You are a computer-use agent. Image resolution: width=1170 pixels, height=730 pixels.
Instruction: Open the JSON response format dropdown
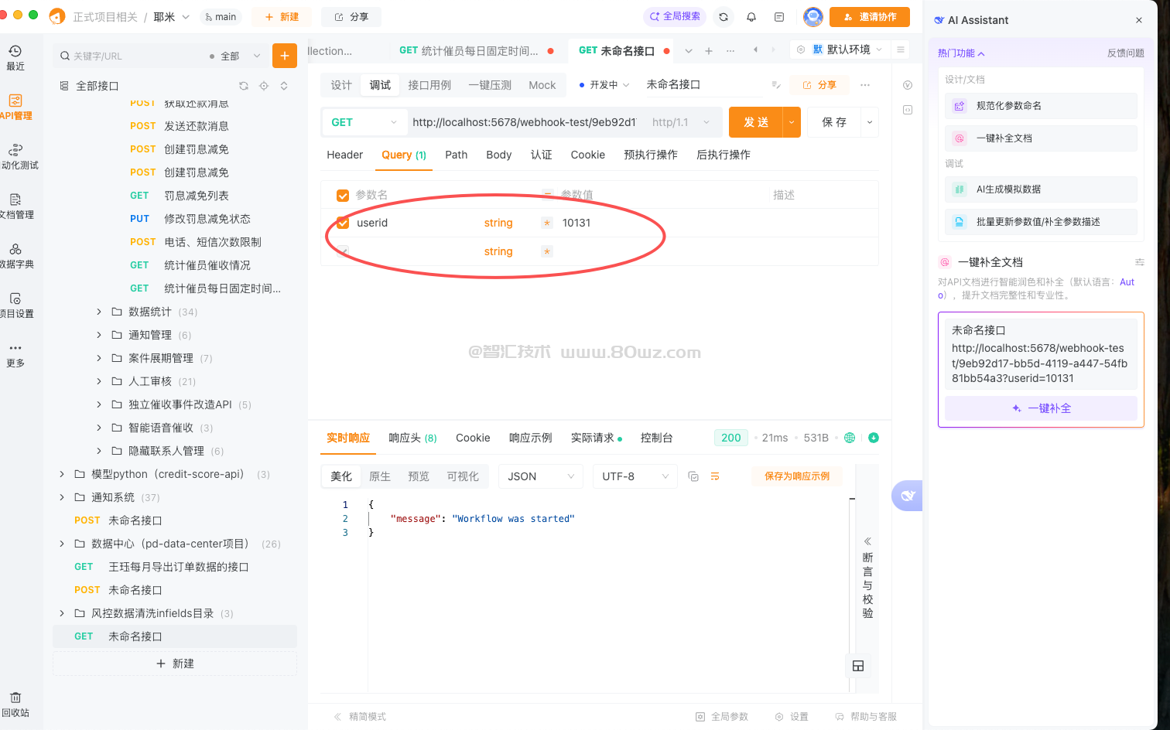click(540, 476)
